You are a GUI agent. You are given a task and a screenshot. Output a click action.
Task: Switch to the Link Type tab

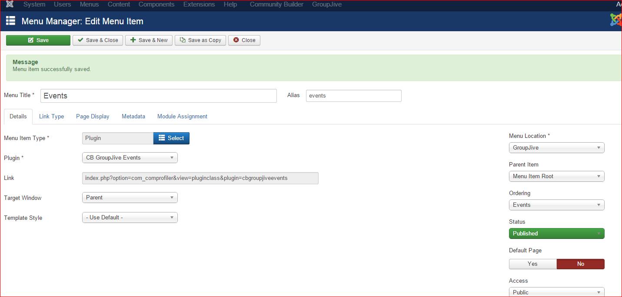pyautogui.click(x=51, y=117)
